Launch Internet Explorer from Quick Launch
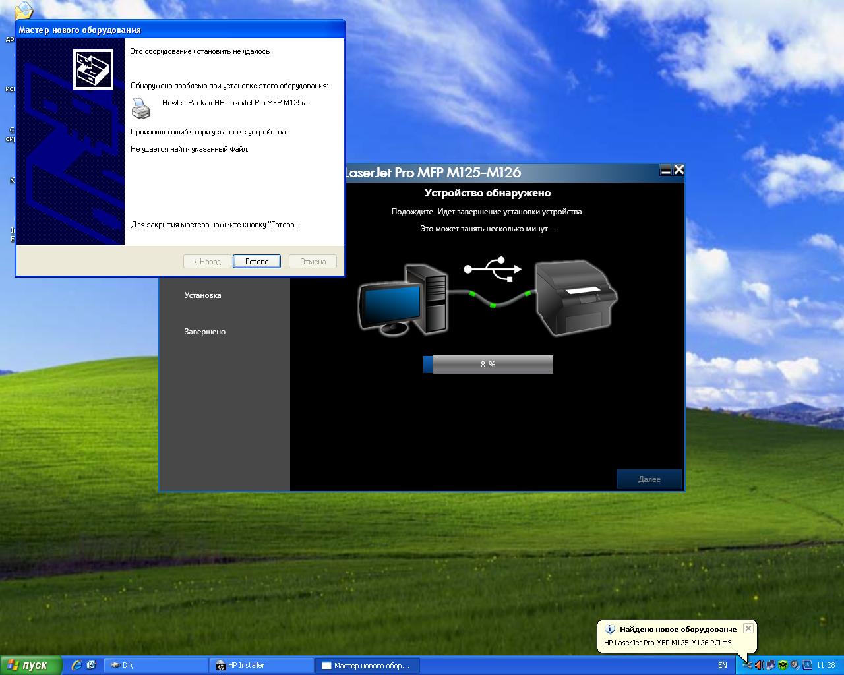 [x=76, y=665]
